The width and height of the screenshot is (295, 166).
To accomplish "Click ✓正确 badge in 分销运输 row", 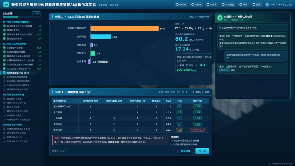I will [197, 118].
